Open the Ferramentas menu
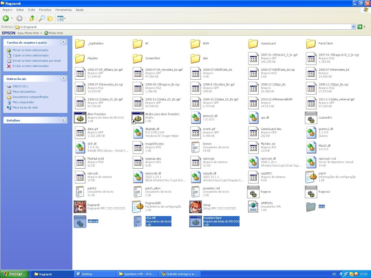 63,10
